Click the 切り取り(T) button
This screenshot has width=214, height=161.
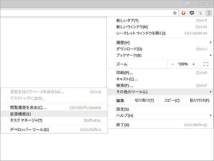(144, 100)
